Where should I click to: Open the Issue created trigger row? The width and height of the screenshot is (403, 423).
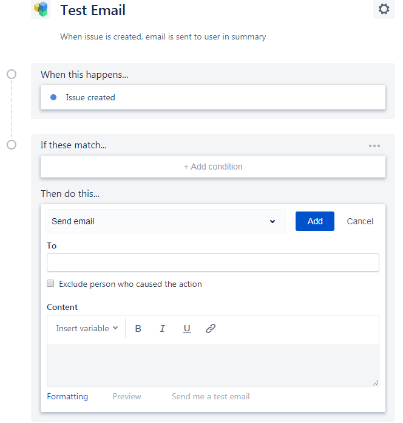[213, 97]
